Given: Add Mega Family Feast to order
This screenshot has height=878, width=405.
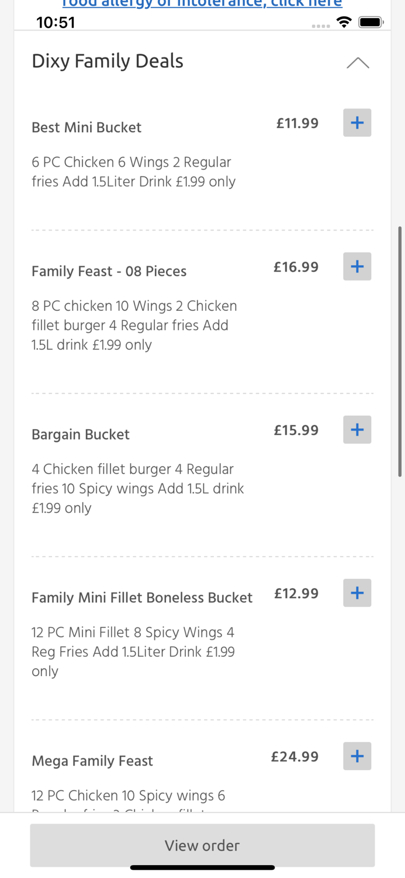Looking at the screenshot, I should 357,756.
